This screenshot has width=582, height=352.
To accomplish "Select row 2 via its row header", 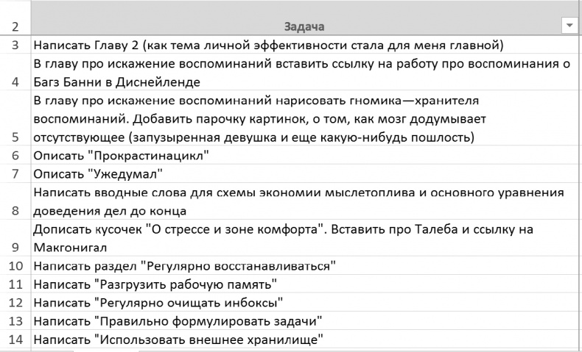I will point(15,27).
